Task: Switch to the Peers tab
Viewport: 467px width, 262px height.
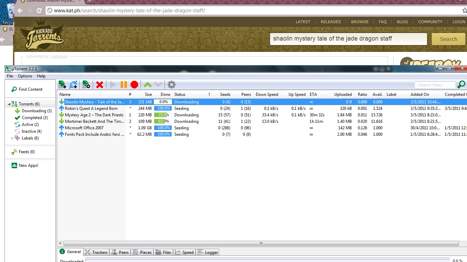Action: coord(120,252)
